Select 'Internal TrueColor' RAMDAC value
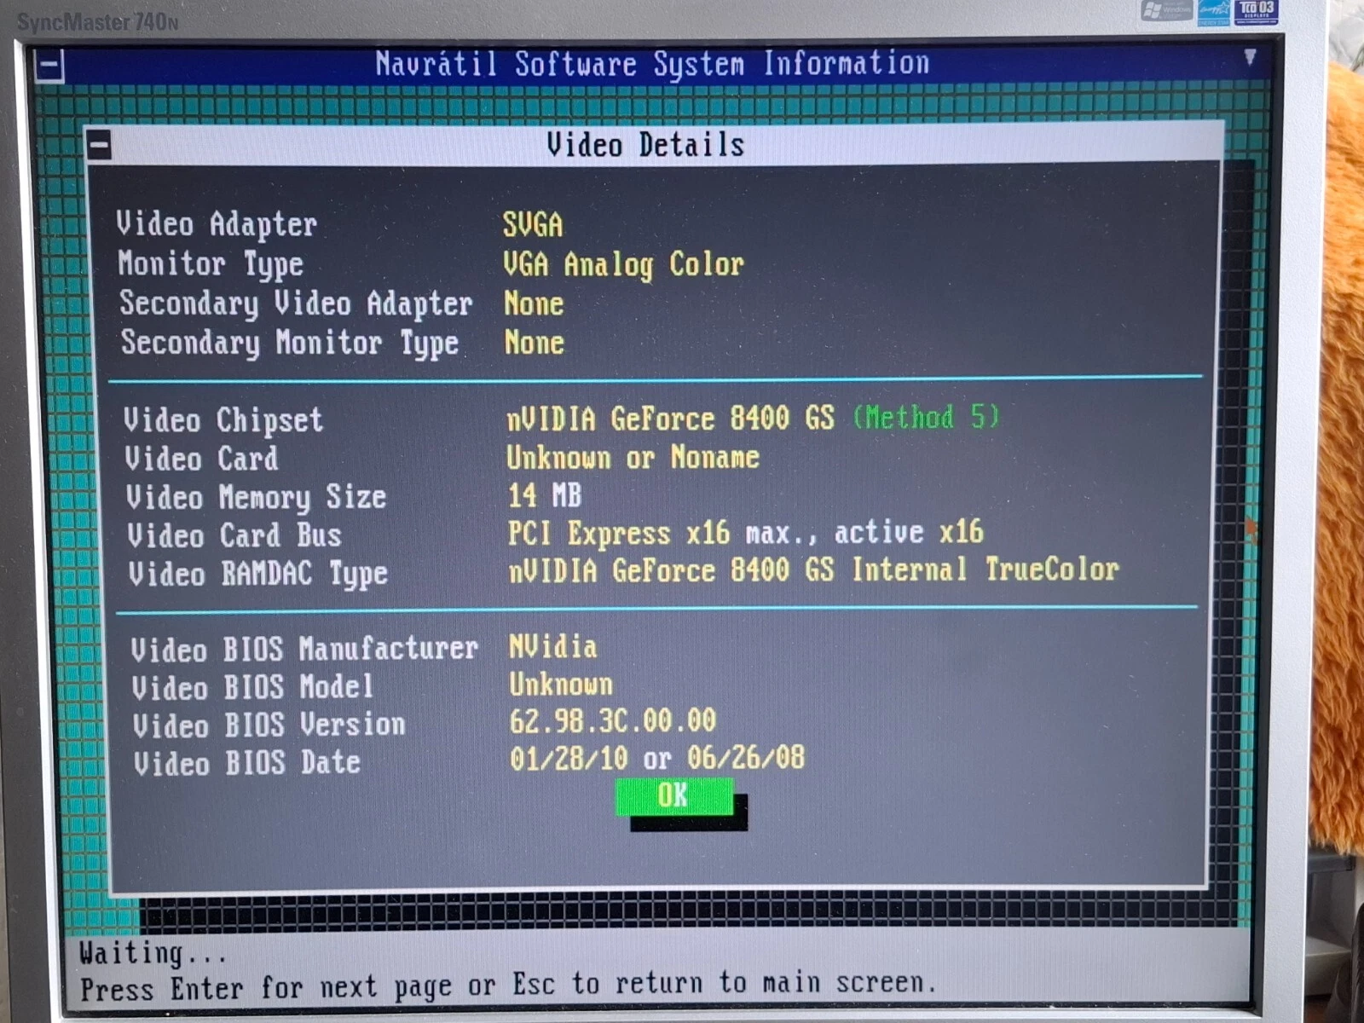This screenshot has width=1364, height=1023. [x=985, y=569]
